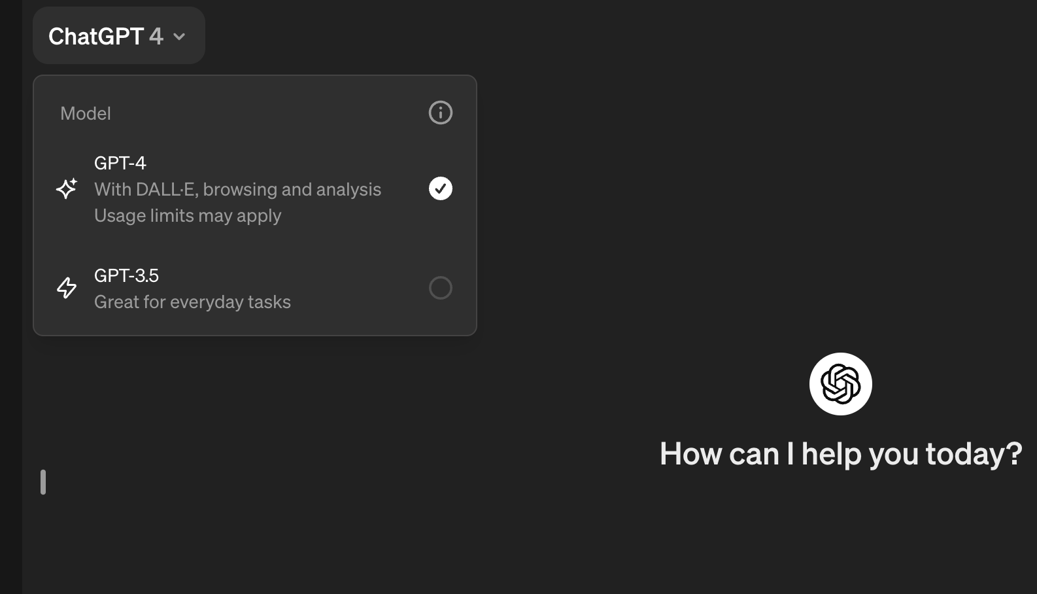Click the GPT-3.5 lightning bolt icon
Screen dimensions: 1037x594
[x=67, y=288]
